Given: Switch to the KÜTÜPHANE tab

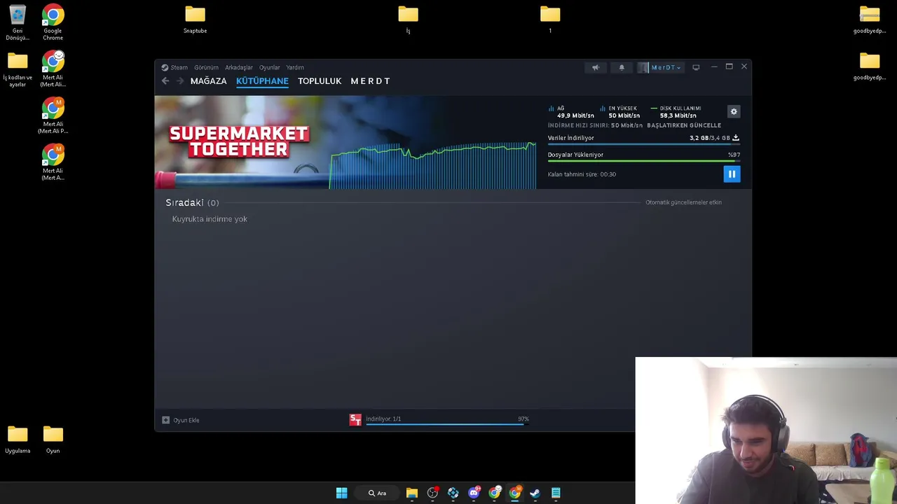Looking at the screenshot, I should [262, 81].
